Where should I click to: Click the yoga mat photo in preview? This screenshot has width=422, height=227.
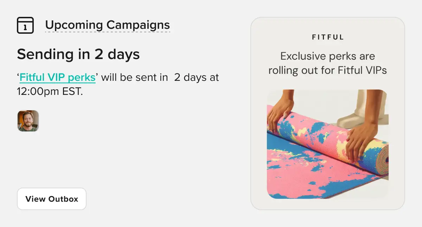328,144
